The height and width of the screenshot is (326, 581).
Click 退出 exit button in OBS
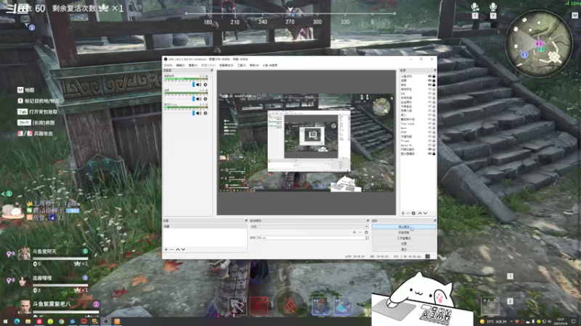404,249
